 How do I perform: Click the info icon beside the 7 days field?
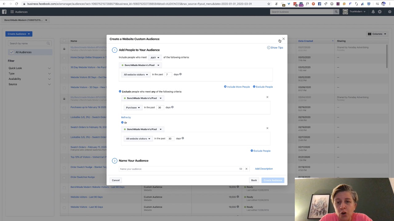coord(180,74)
